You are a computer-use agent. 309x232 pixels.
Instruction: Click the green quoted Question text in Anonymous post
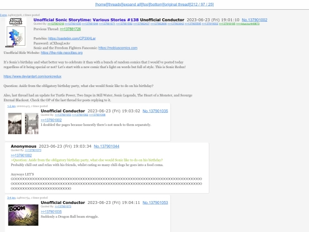87,160
